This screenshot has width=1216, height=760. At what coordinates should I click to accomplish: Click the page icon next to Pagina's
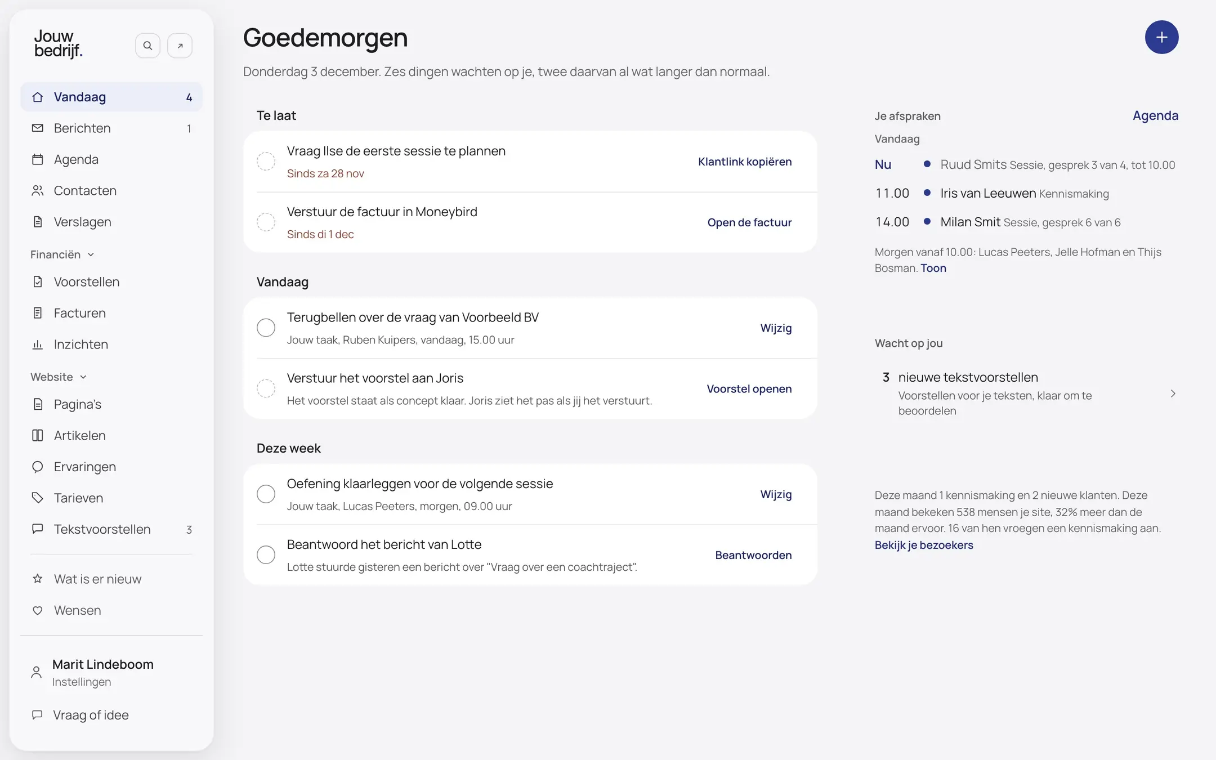click(38, 404)
